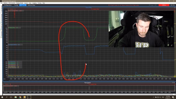Click the Navigator panel title
Screen dimensions: 176x99
point(87,82)
